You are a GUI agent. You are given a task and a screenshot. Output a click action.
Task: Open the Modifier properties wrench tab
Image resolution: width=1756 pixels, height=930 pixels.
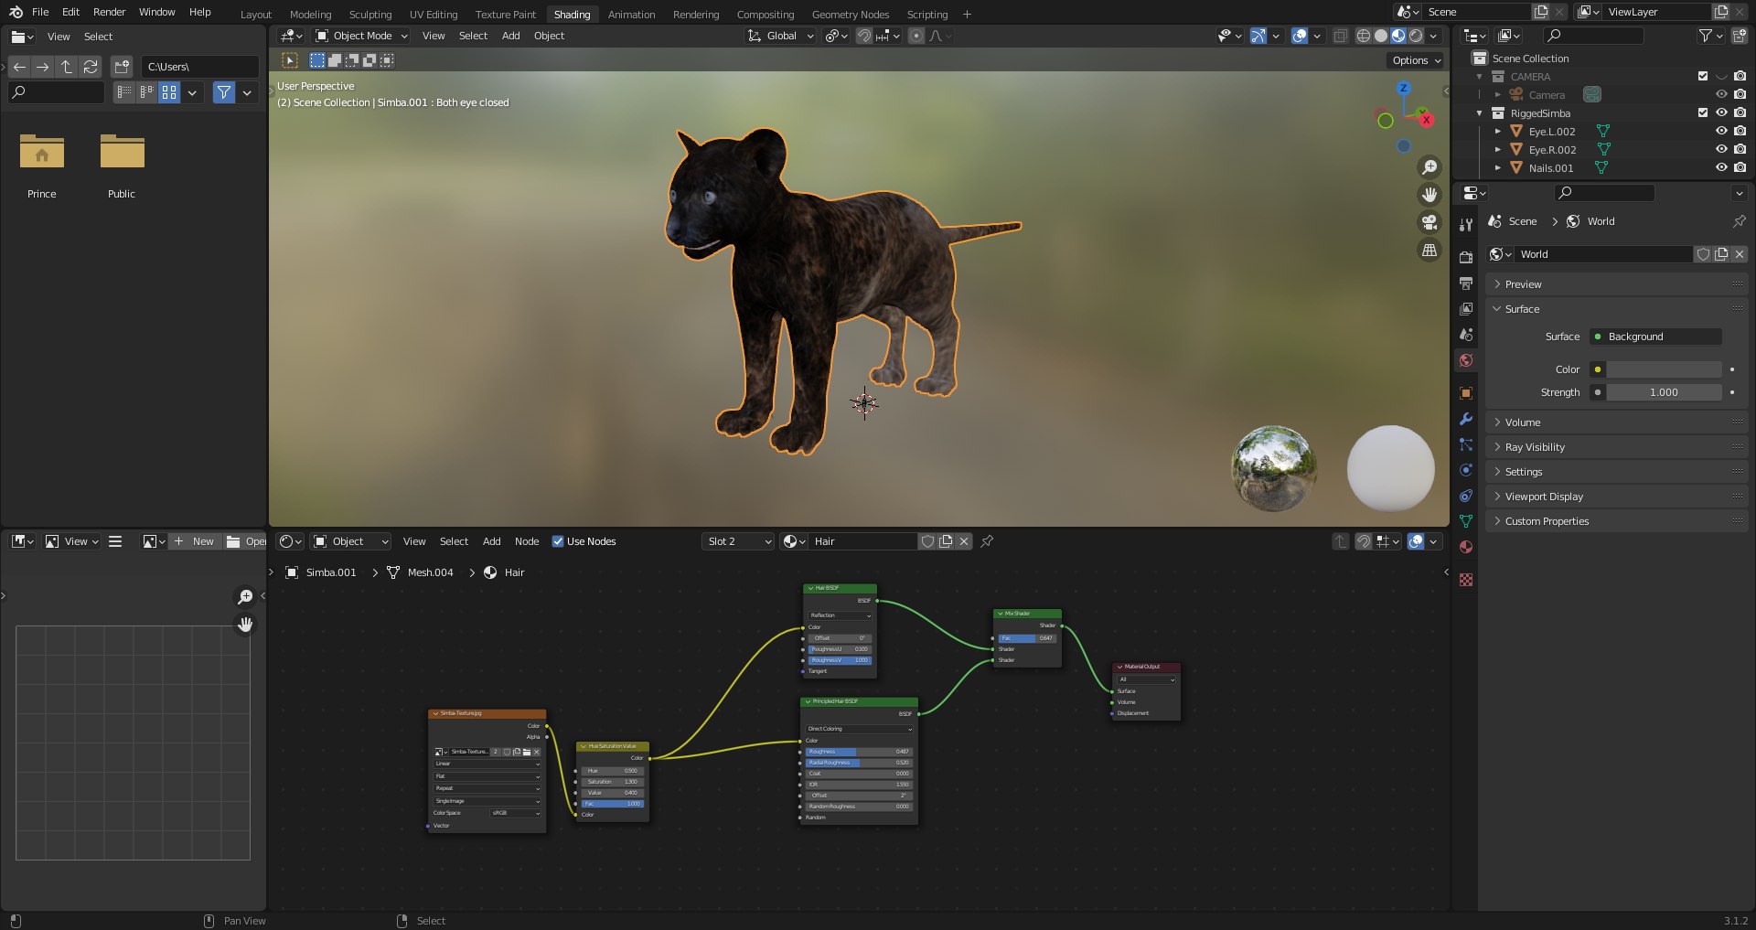click(x=1466, y=419)
